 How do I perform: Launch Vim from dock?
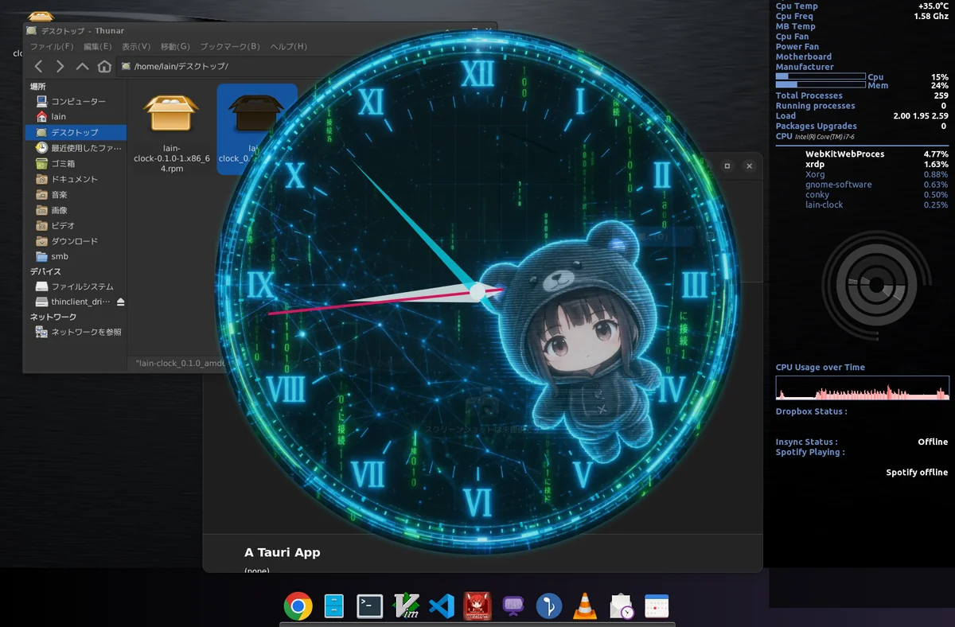pos(407,606)
